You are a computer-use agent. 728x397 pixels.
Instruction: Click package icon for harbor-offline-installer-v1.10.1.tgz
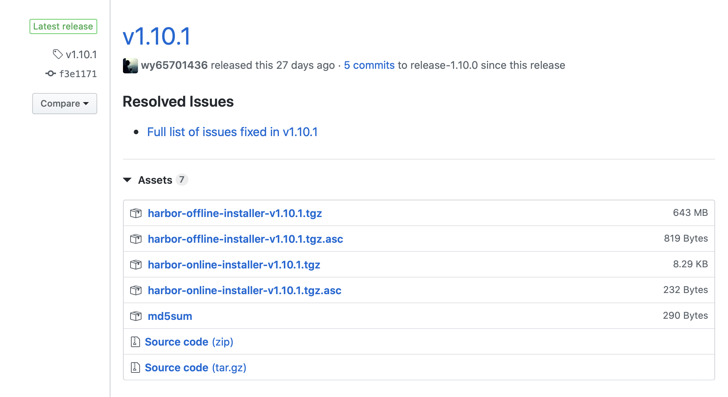[x=136, y=213]
